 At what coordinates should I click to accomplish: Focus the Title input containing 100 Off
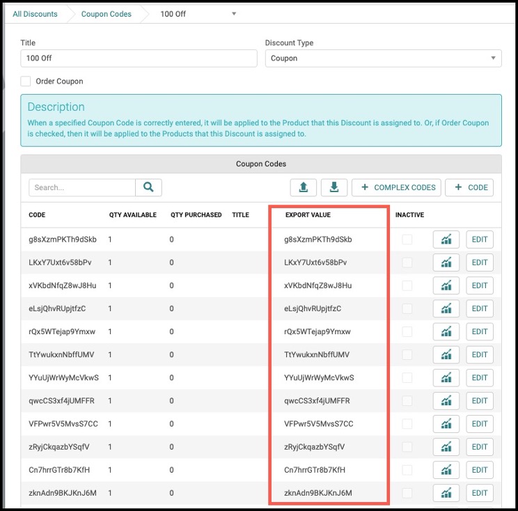139,58
